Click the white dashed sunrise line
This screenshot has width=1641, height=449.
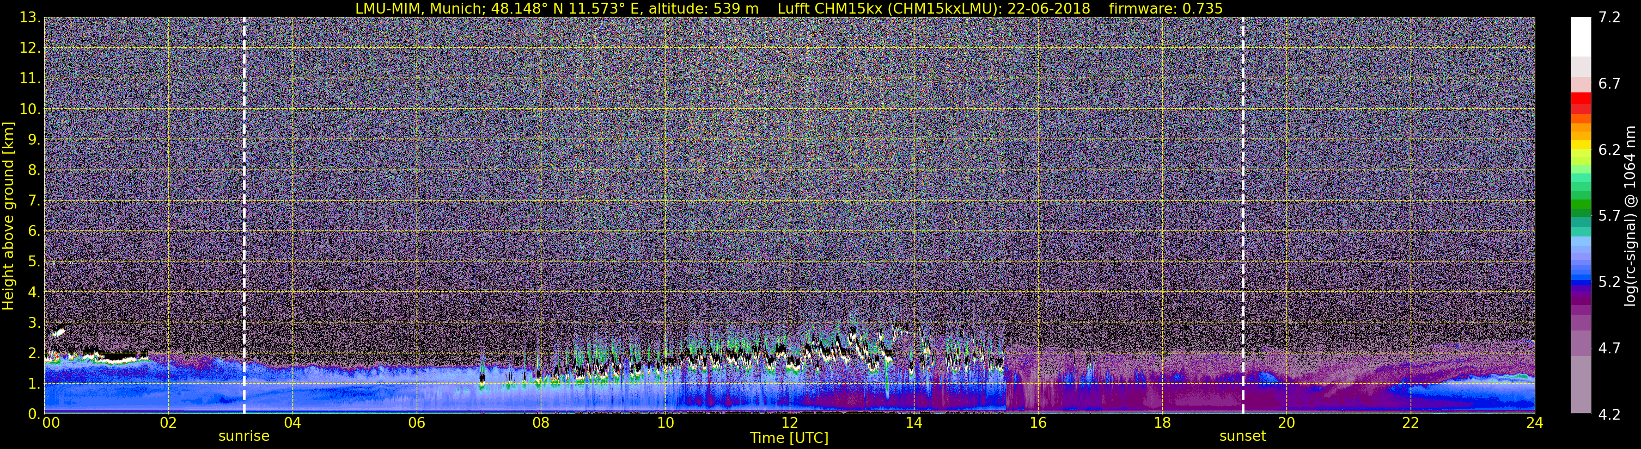tap(244, 216)
